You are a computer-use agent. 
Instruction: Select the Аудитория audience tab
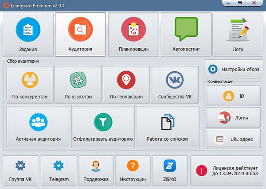[80, 35]
